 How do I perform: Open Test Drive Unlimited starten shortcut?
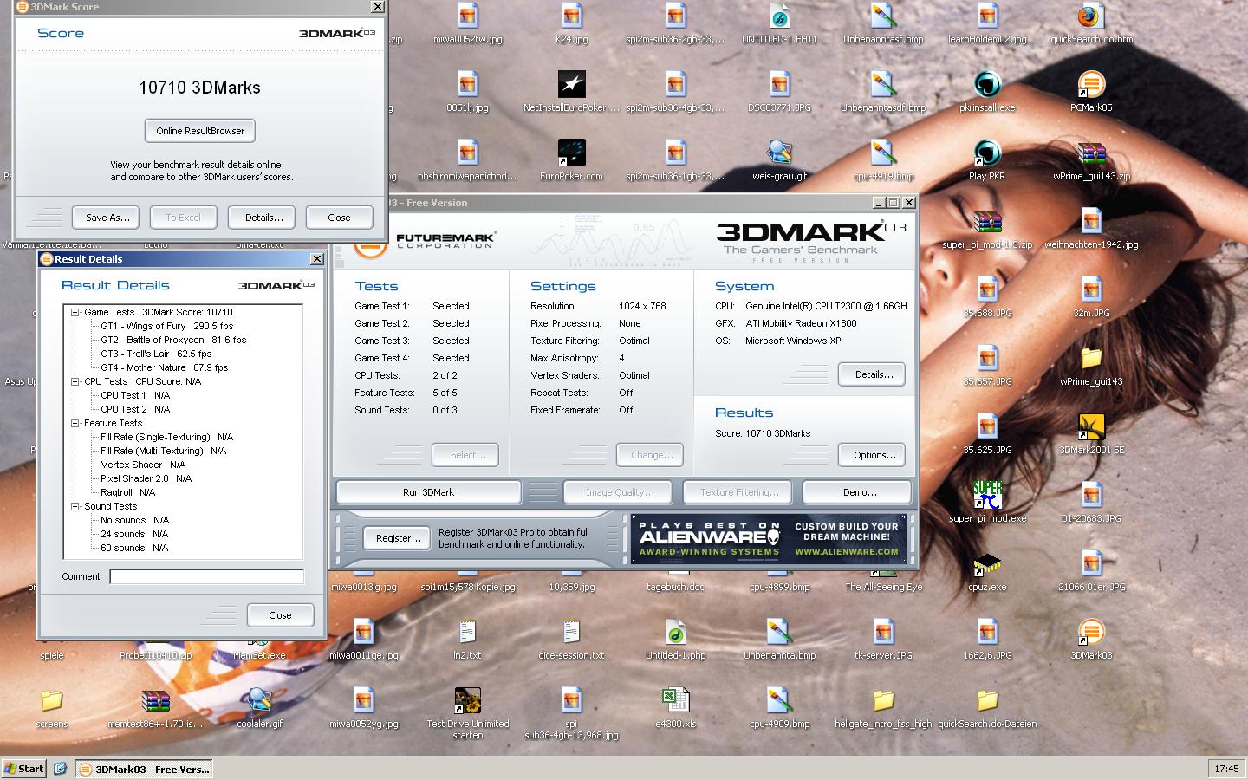467,712
